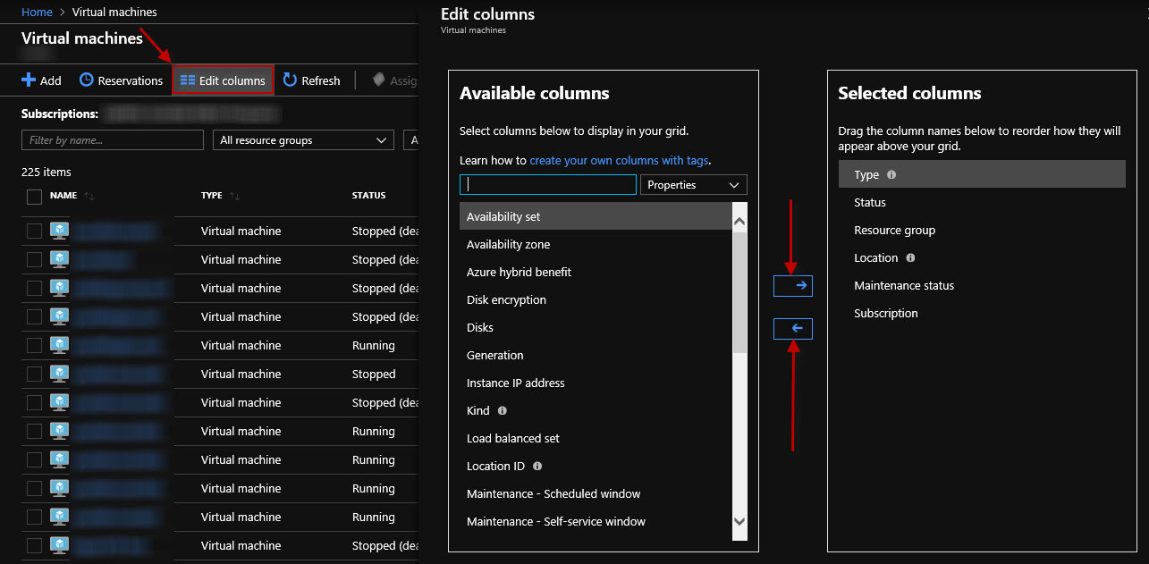
Task: Select Azure hybrid benefit column
Action: (x=596, y=272)
